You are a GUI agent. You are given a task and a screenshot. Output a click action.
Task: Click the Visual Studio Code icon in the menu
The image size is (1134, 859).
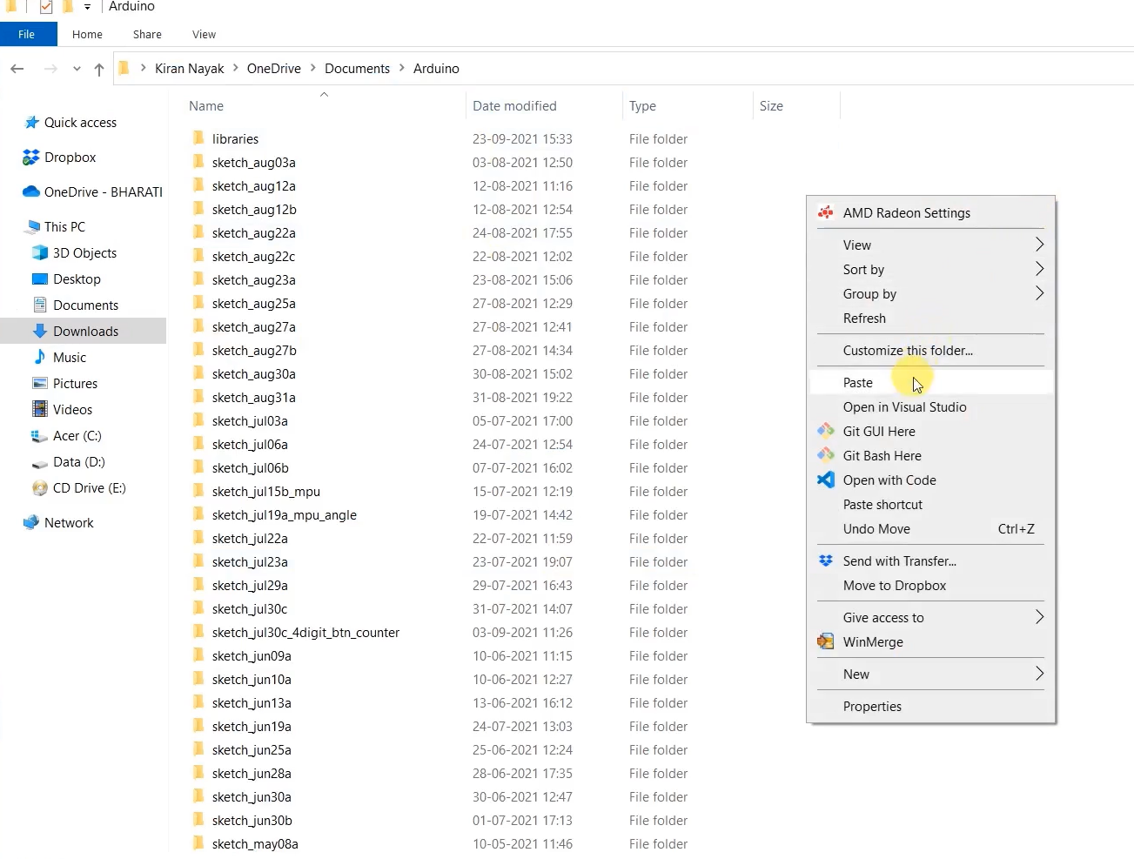825,480
